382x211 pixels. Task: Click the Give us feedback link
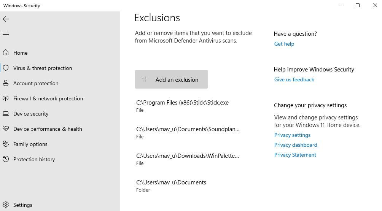tap(294, 79)
